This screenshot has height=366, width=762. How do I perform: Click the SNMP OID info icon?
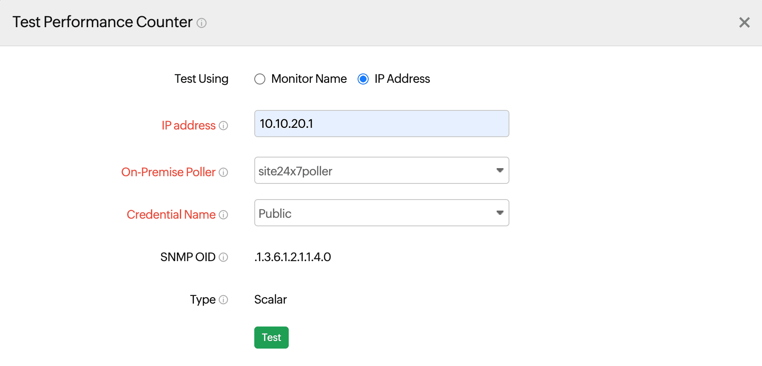coord(223,257)
